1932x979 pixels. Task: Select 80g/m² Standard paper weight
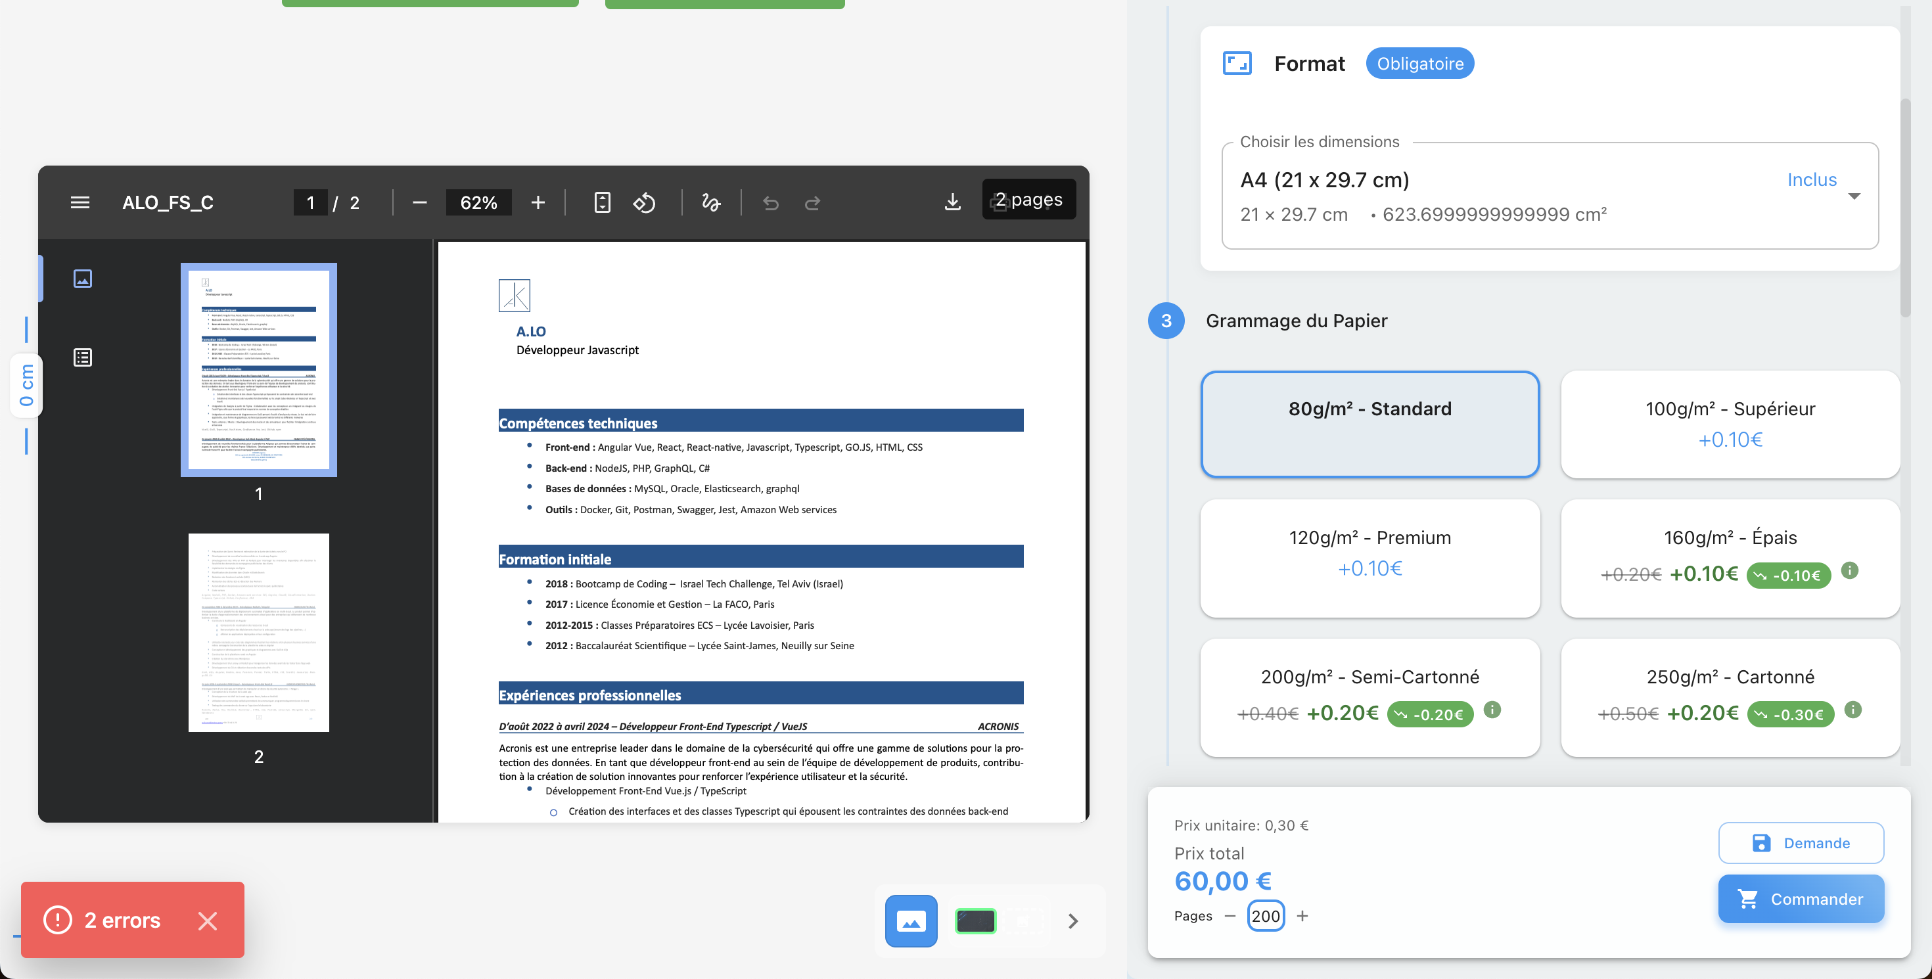pos(1369,424)
